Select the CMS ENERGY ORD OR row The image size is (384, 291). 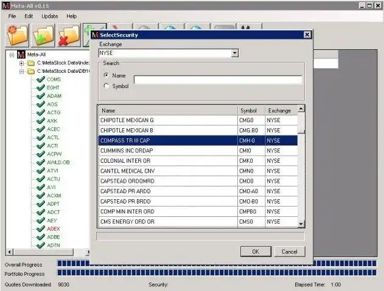pyautogui.click(x=198, y=222)
